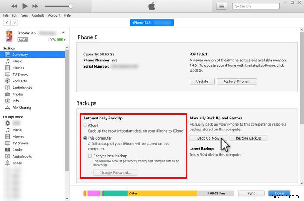This screenshot has width=304, height=201.
Task: Click the Change Password button
Action: (x=115, y=172)
